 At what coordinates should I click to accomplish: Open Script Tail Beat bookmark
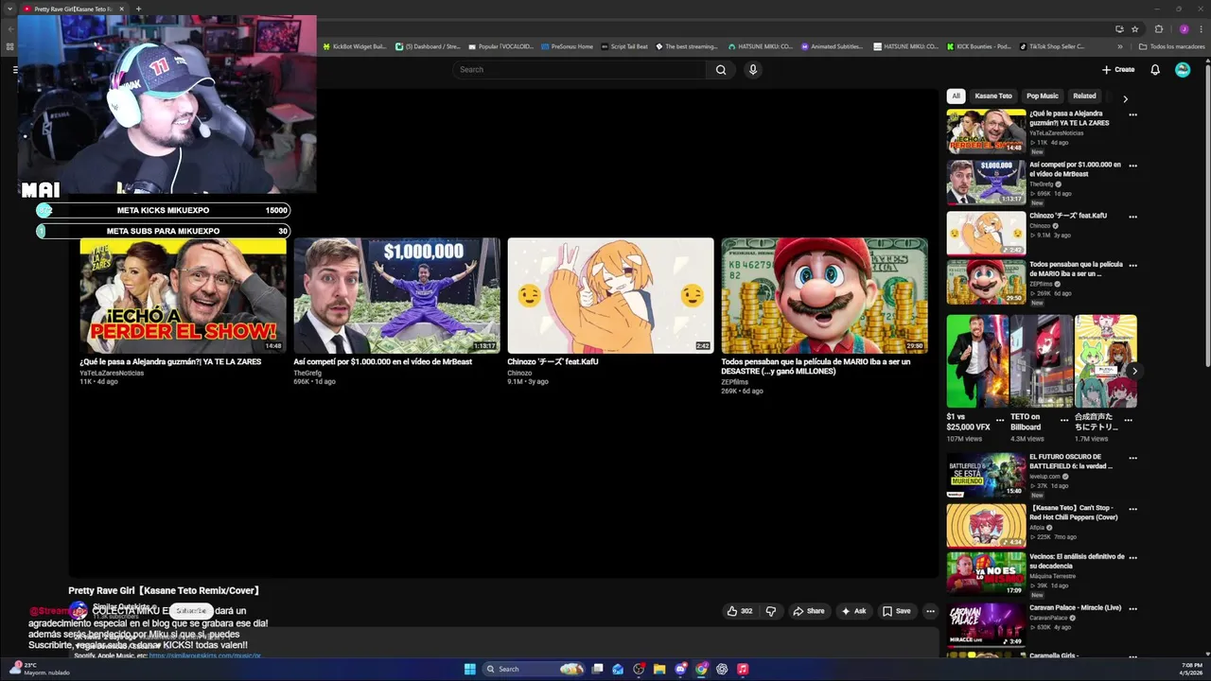click(x=624, y=46)
